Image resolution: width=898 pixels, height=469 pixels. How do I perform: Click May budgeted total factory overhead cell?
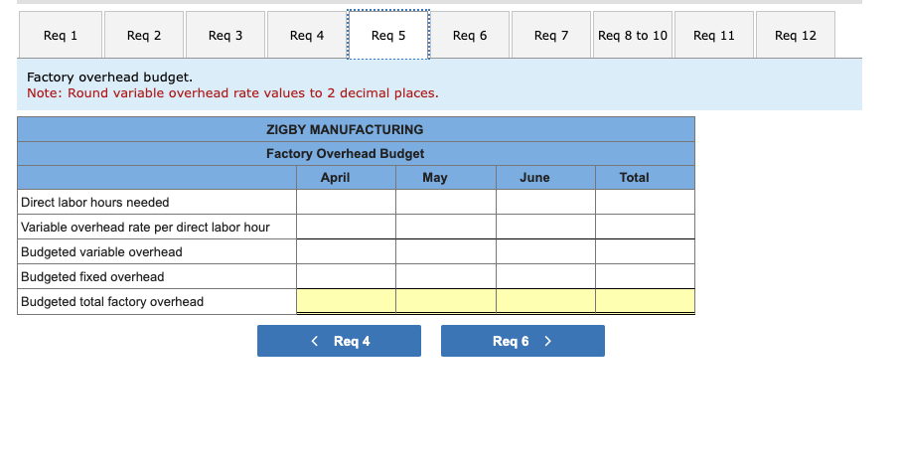point(446,301)
